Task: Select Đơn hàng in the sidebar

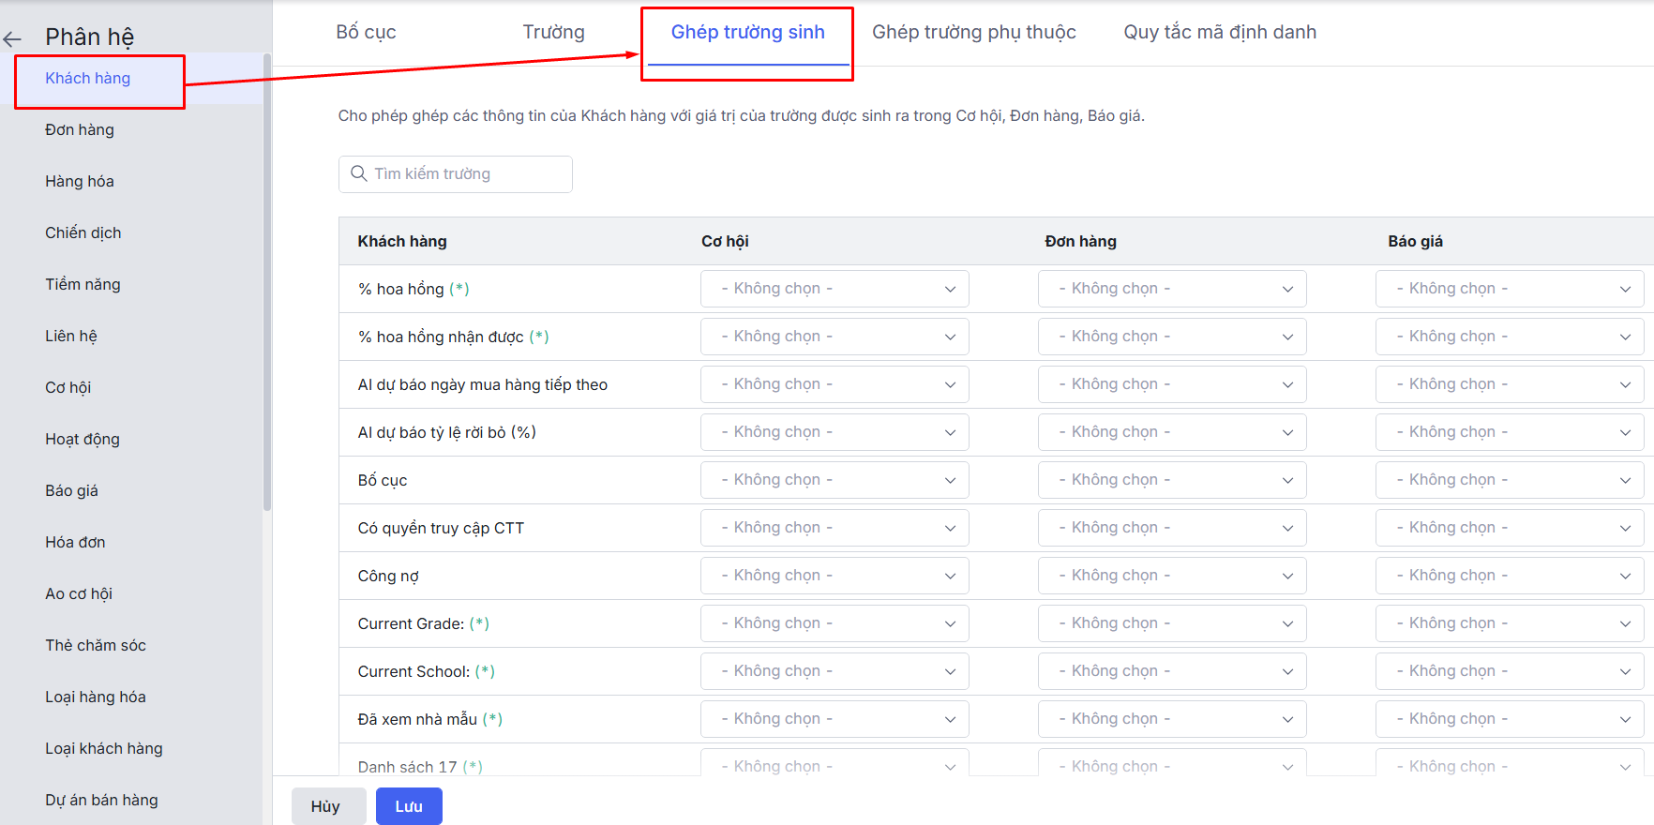Action: [80, 129]
